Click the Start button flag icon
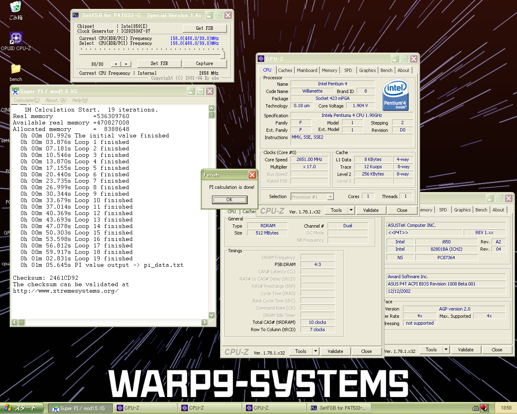The width and height of the screenshot is (517, 414). point(8,408)
